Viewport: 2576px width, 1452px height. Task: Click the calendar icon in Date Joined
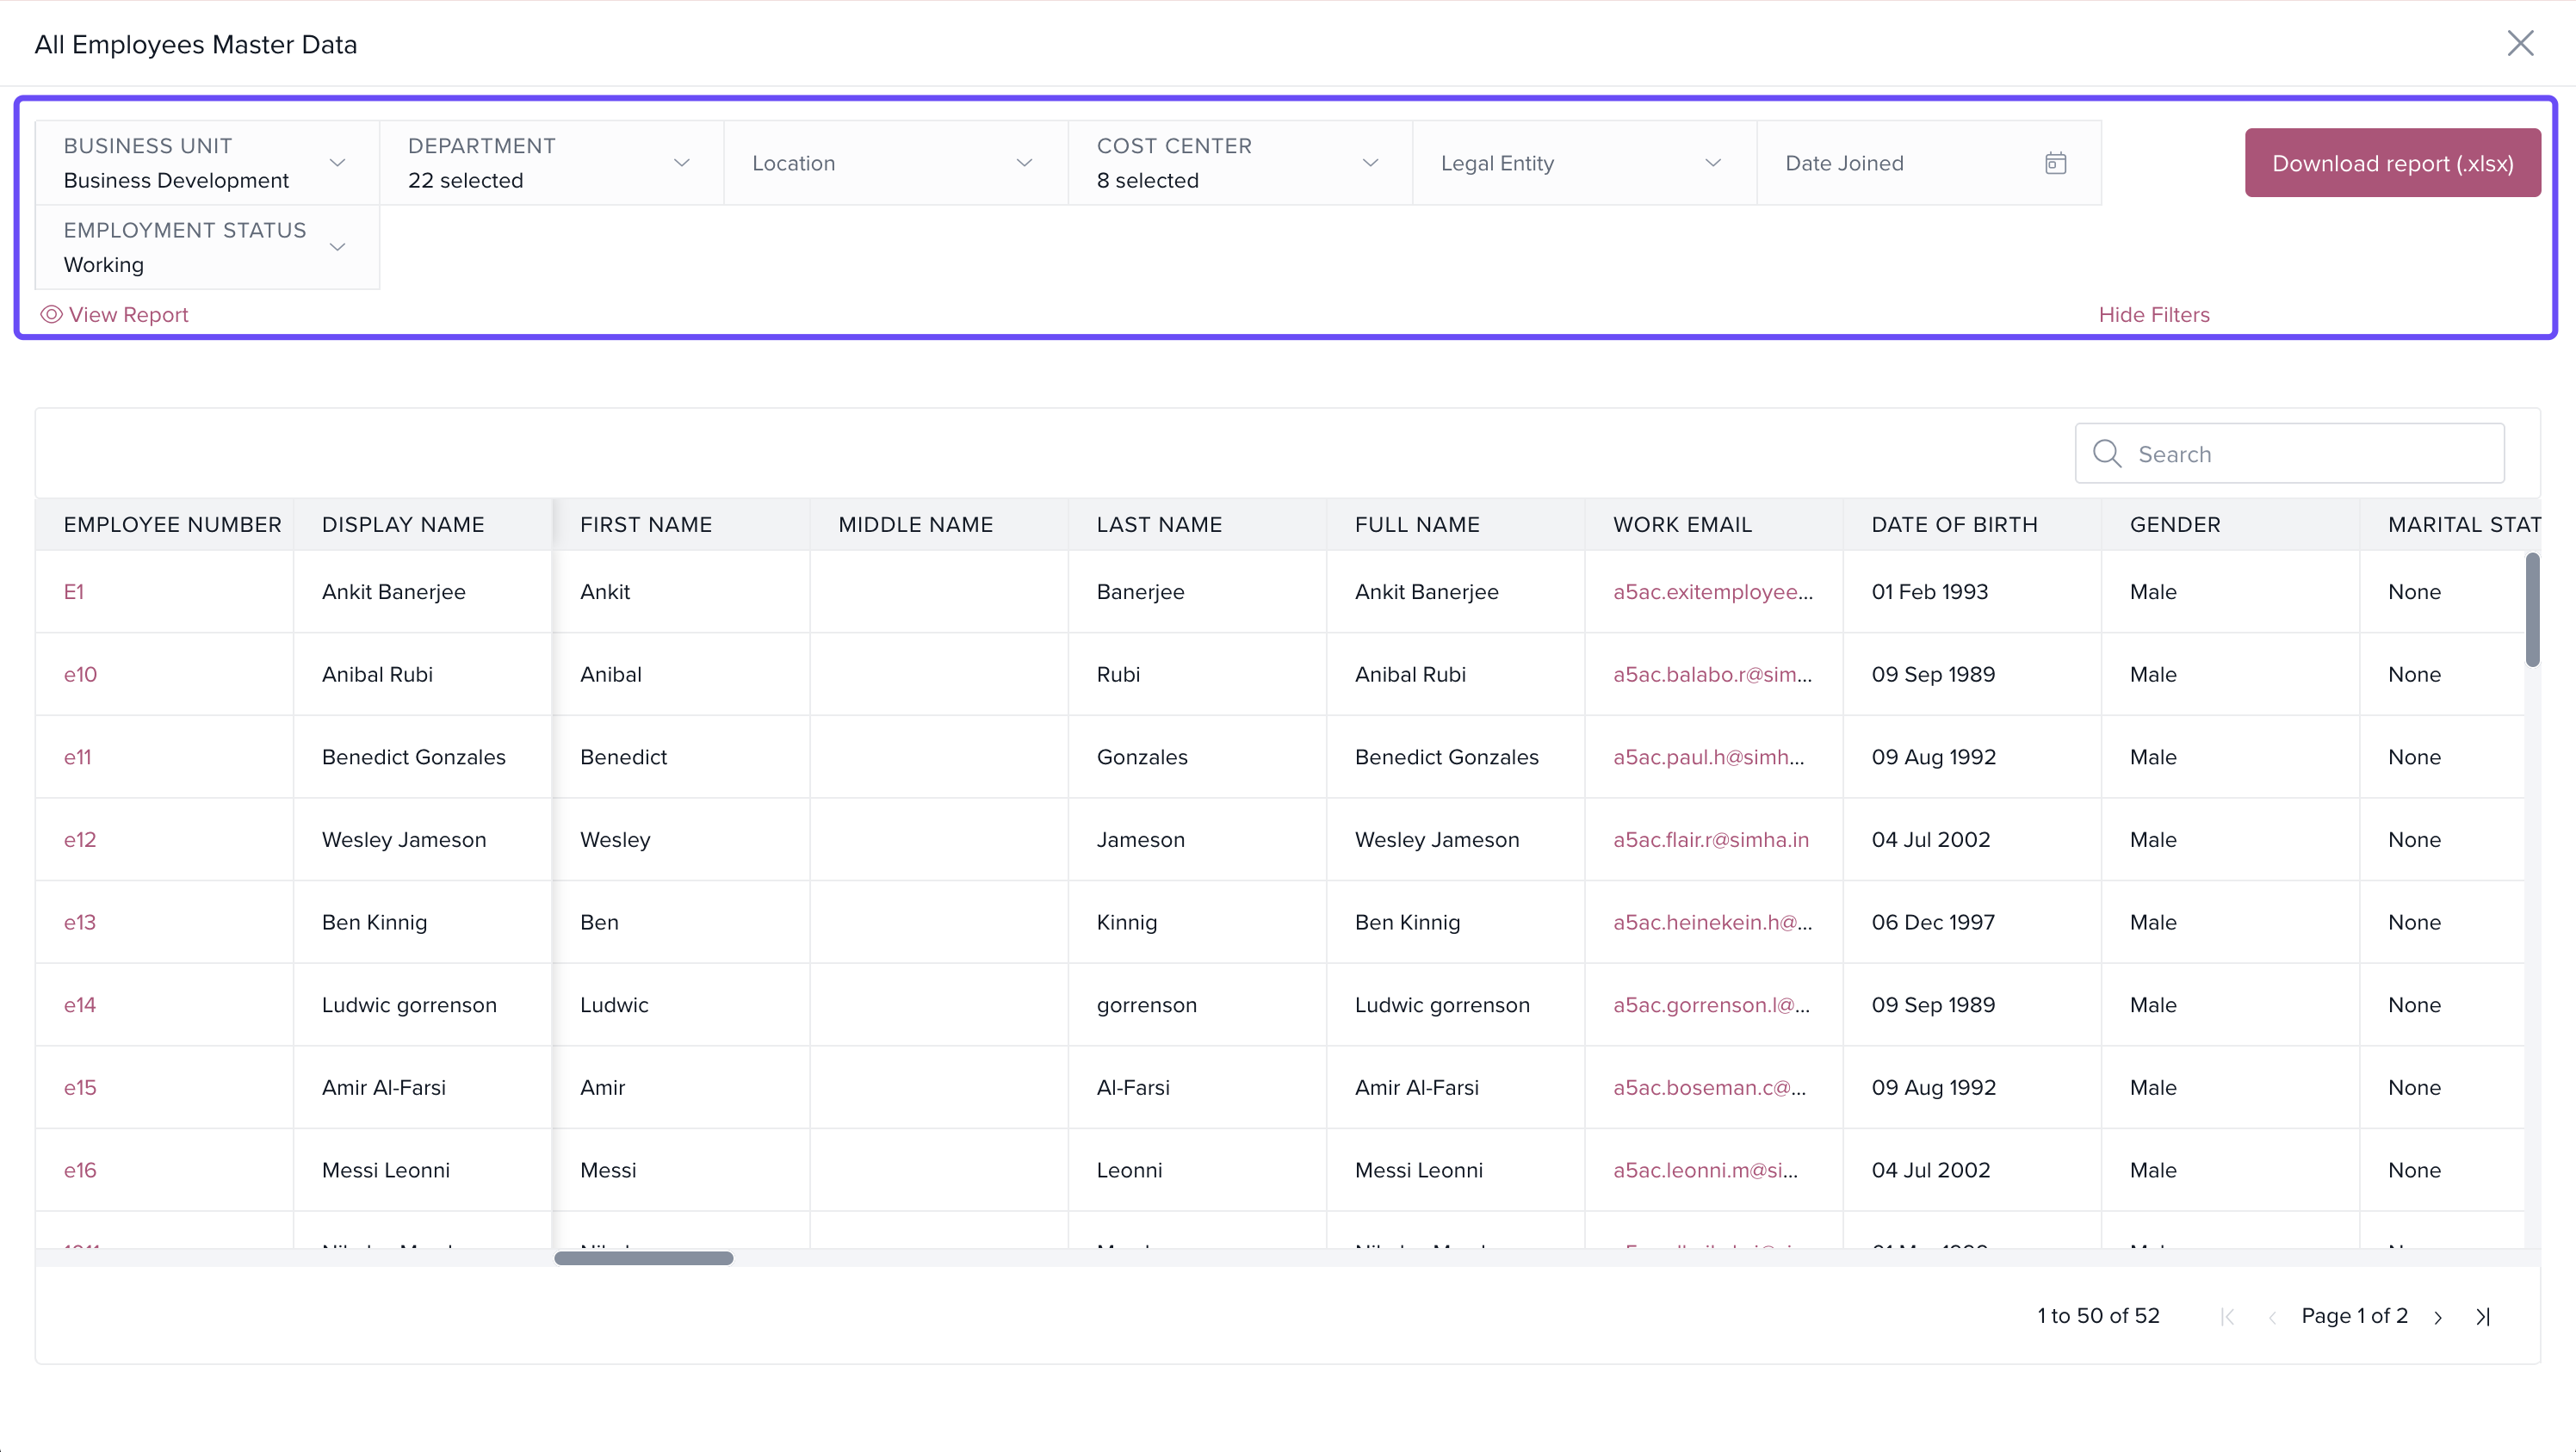pyautogui.click(x=2055, y=163)
